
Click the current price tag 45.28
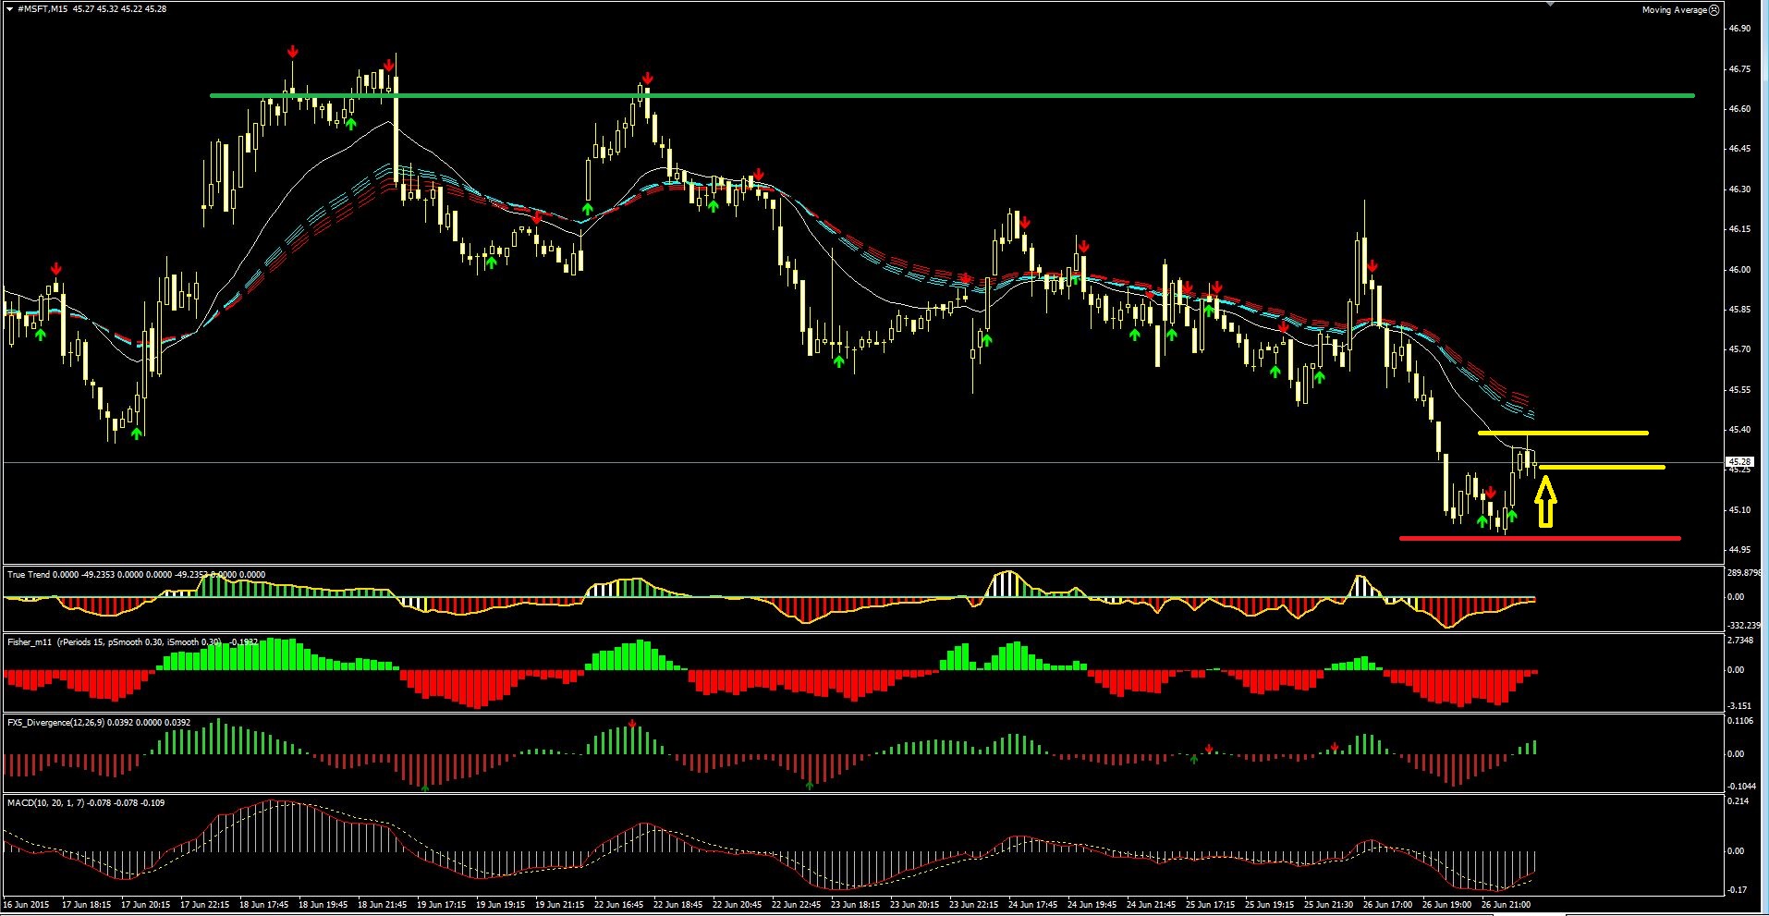click(x=1738, y=461)
